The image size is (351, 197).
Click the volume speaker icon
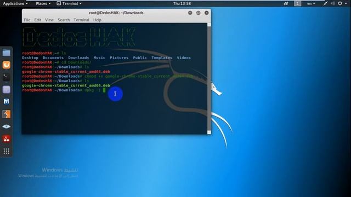333,4
